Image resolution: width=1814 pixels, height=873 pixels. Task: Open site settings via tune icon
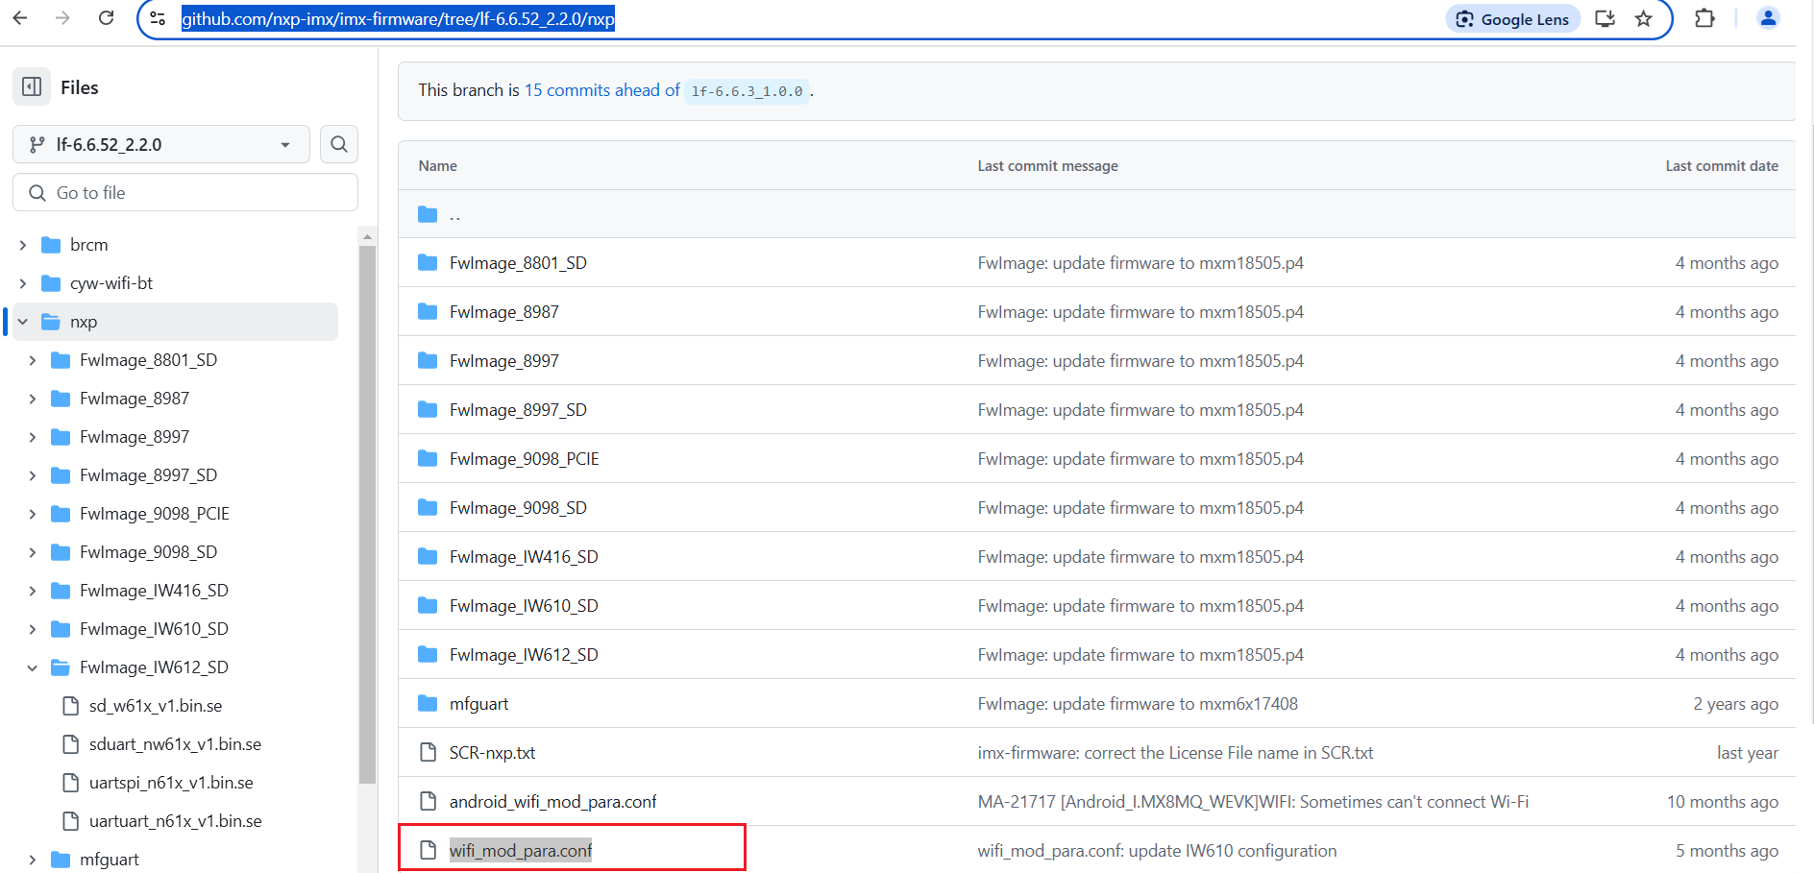click(157, 18)
